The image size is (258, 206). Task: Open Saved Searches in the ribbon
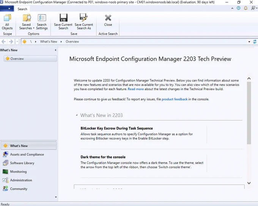27,22
